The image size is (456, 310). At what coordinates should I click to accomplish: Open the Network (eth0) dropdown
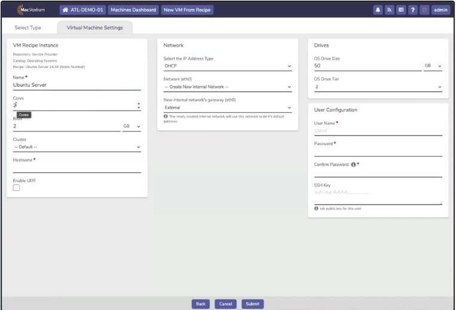click(228, 87)
